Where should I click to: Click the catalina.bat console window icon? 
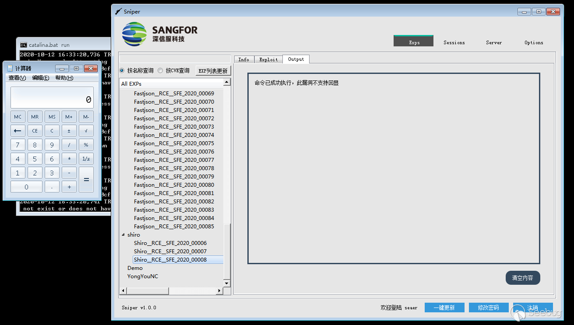tap(24, 45)
